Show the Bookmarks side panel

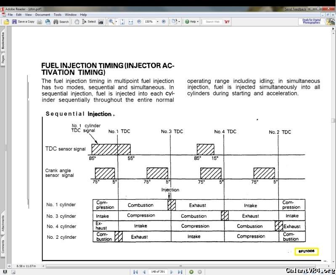[3, 41]
